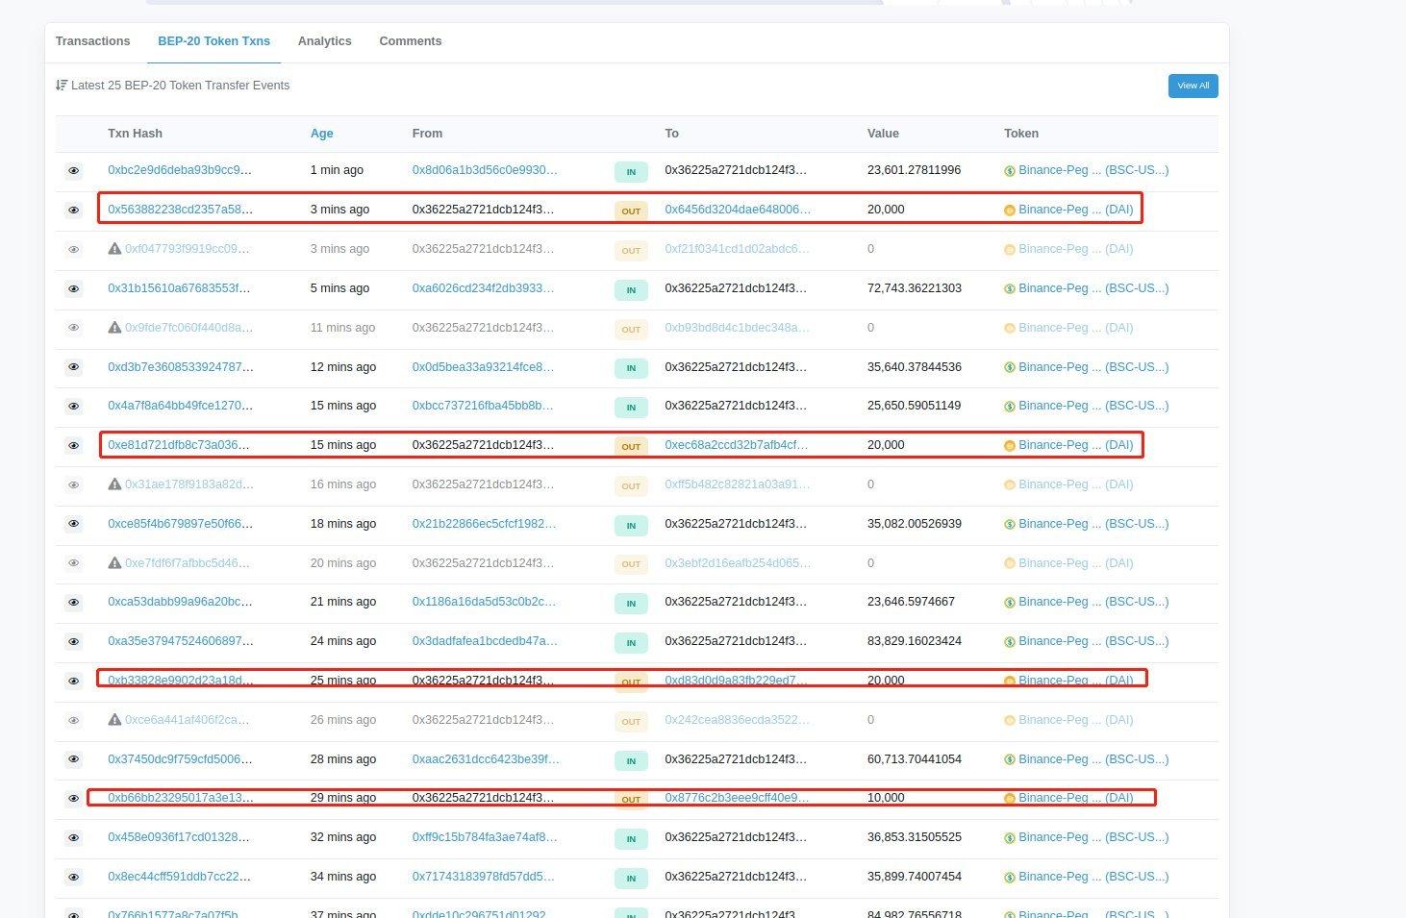The height and width of the screenshot is (918, 1406).
Task: Switch to the Transactions tab
Action: point(92,41)
